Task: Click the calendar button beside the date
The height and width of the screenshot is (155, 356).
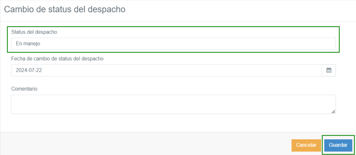Action: pos(329,70)
